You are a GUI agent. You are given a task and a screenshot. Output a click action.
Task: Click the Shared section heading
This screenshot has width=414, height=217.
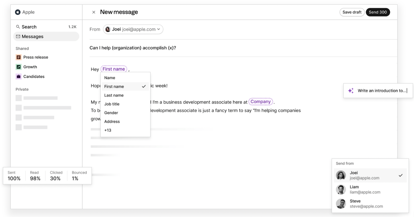pos(22,49)
